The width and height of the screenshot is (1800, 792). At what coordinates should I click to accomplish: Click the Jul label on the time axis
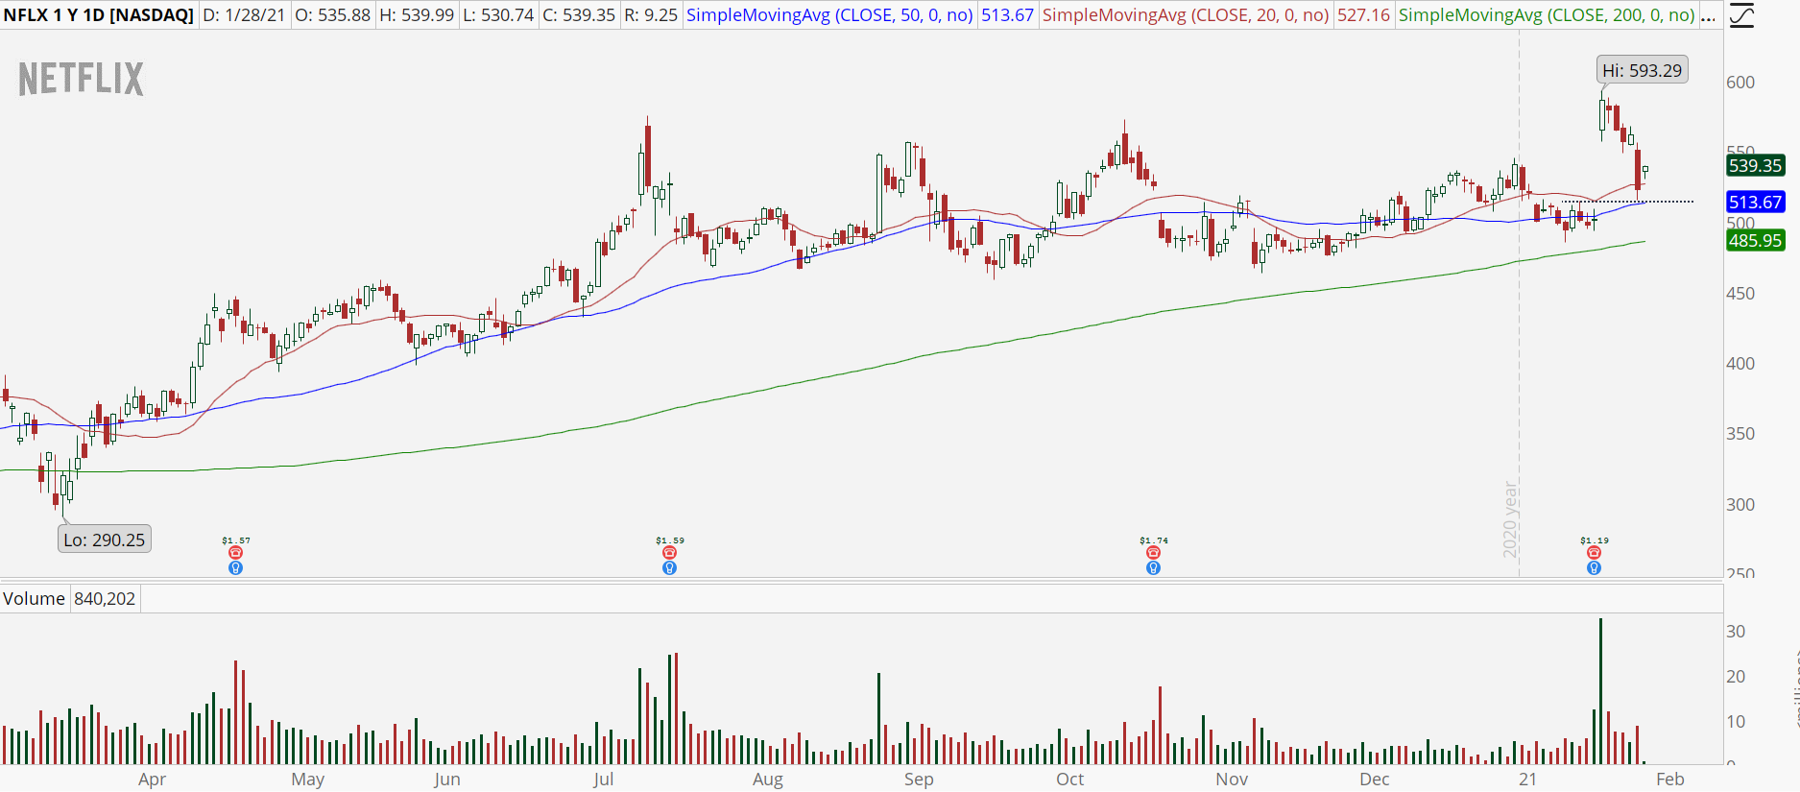pos(603,780)
